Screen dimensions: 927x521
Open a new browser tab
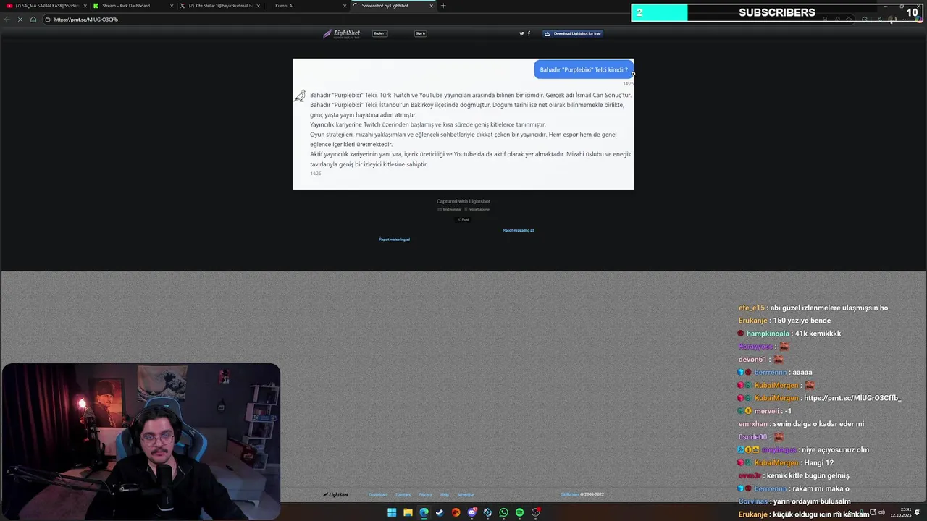coord(443,6)
